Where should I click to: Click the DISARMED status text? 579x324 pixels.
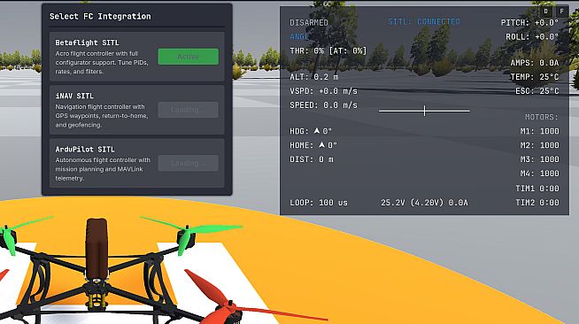309,22
